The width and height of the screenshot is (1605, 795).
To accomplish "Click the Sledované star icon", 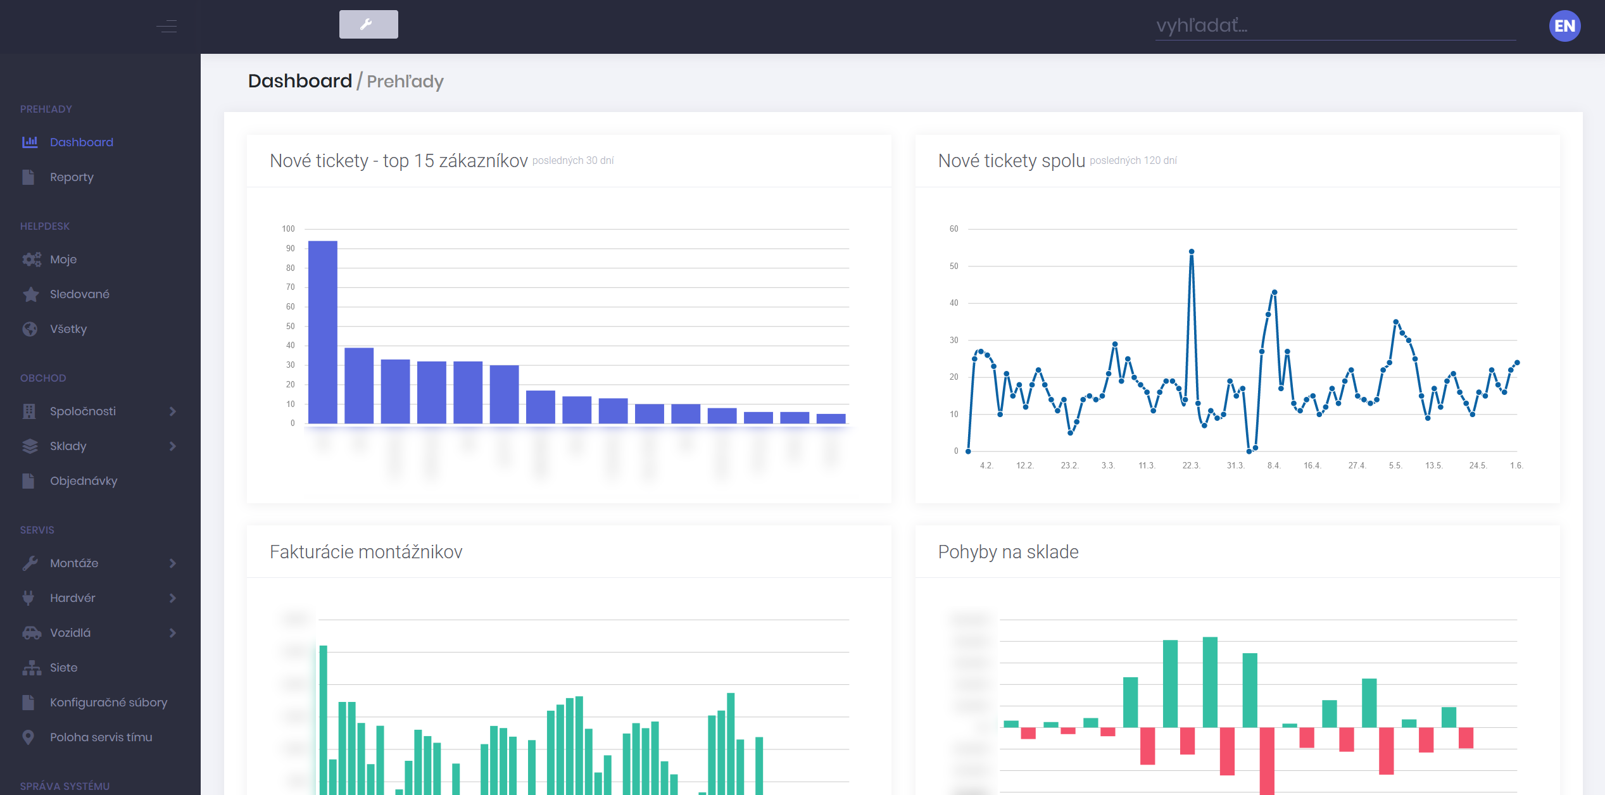I will 30,294.
